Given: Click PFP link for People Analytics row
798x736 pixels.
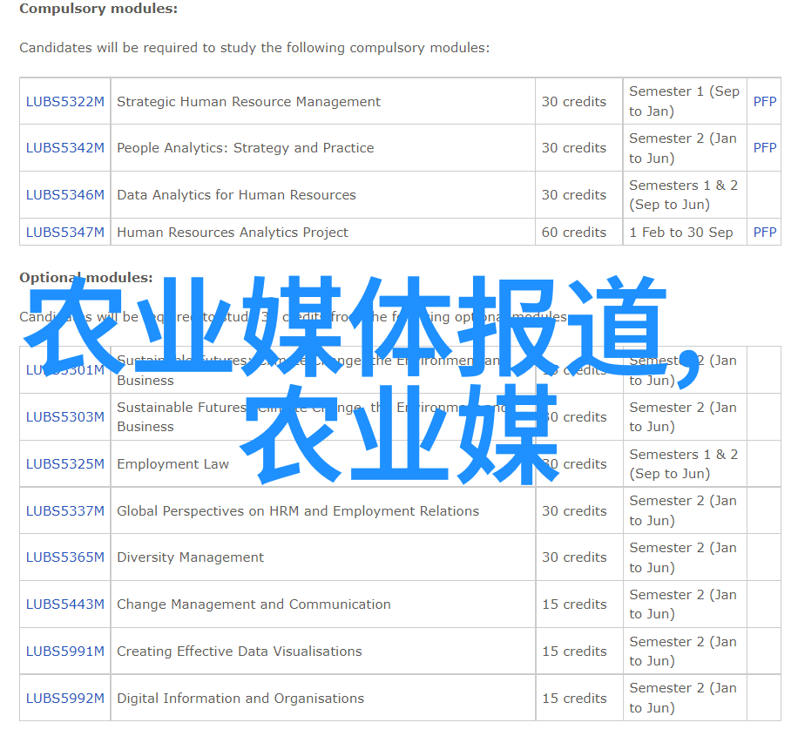Looking at the screenshot, I should pos(764,147).
